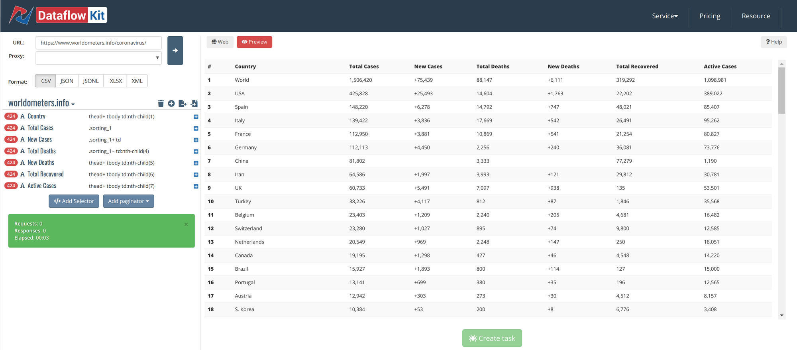
Task: Switch to the Preview tab
Action: [254, 42]
